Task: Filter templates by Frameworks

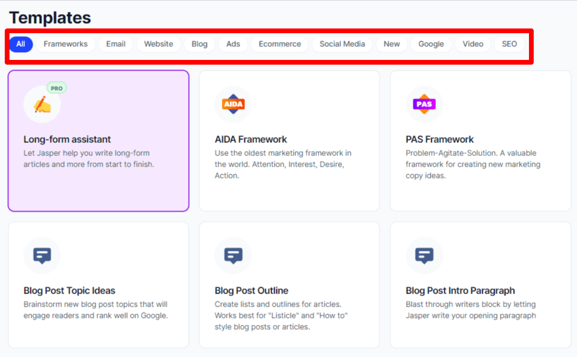Action: coord(65,44)
